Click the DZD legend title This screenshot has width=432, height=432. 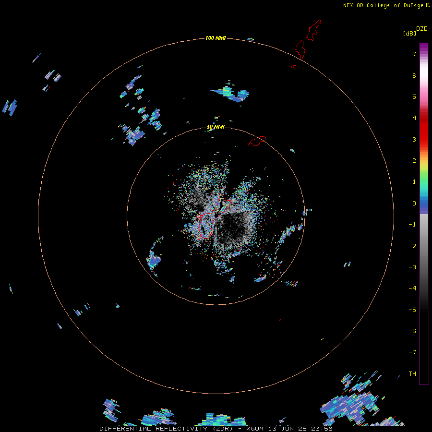click(x=422, y=29)
